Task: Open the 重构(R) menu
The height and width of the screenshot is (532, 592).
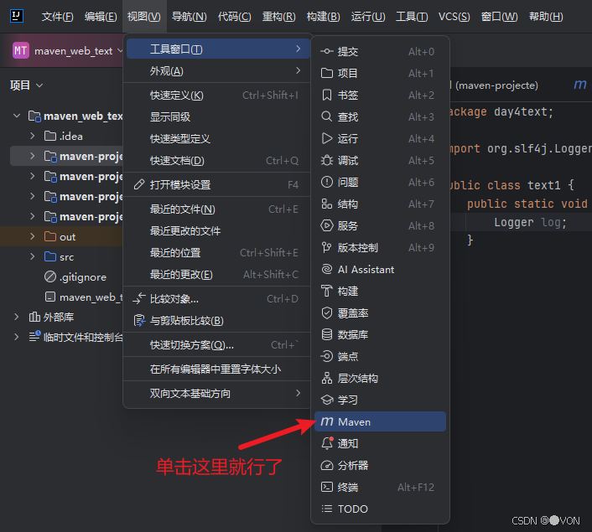Action: pos(279,17)
